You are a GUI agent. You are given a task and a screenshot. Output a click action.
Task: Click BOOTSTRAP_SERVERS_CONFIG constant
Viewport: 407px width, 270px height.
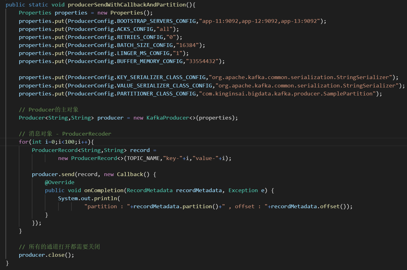[x=156, y=21]
